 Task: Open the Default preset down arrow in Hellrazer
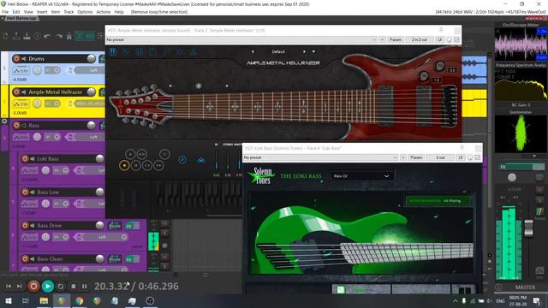click(313, 51)
